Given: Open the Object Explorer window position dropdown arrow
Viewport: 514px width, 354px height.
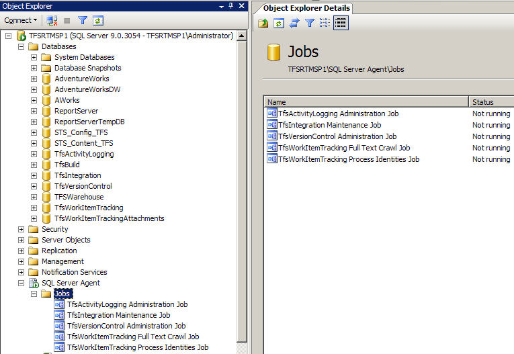Looking at the screenshot, I should click(x=221, y=6).
